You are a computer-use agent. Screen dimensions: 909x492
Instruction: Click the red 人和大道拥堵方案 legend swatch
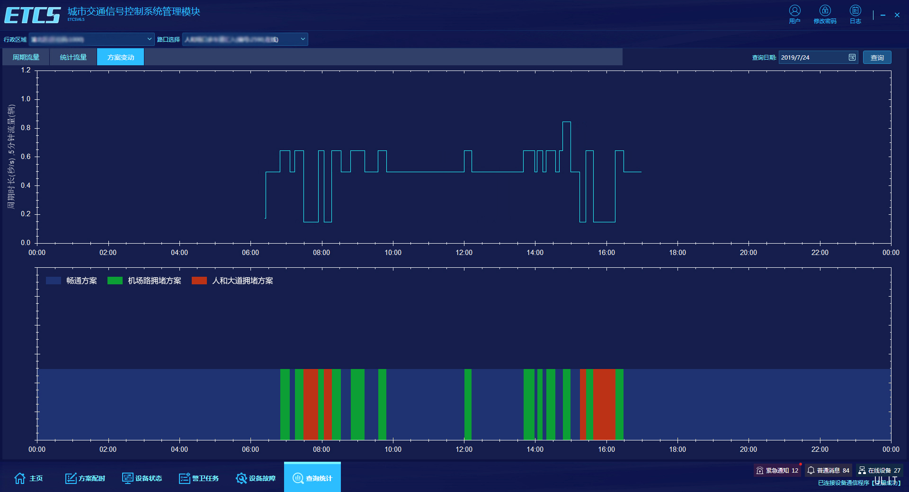point(199,281)
